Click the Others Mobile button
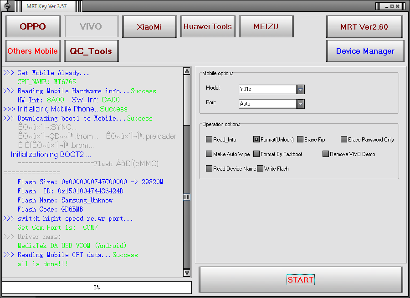Viewport: 410px width, 298px height. (x=33, y=51)
